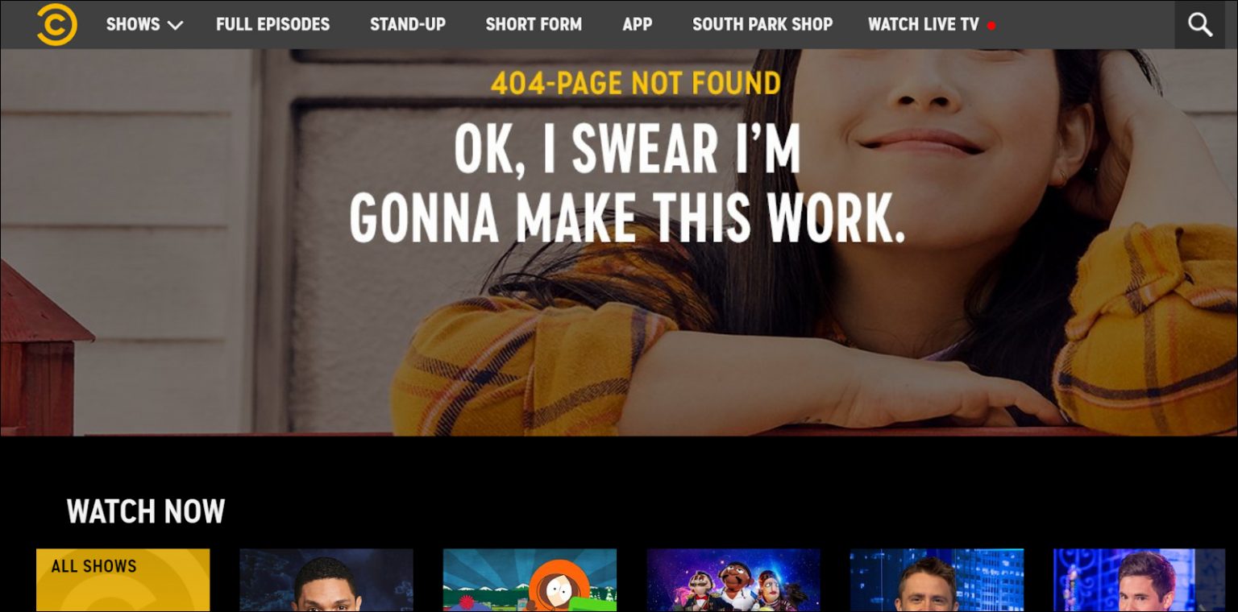Image resolution: width=1238 pixels, height=612 pixels.
Task: Click the 404-Page Not Found text
Action: coord(635,83)
